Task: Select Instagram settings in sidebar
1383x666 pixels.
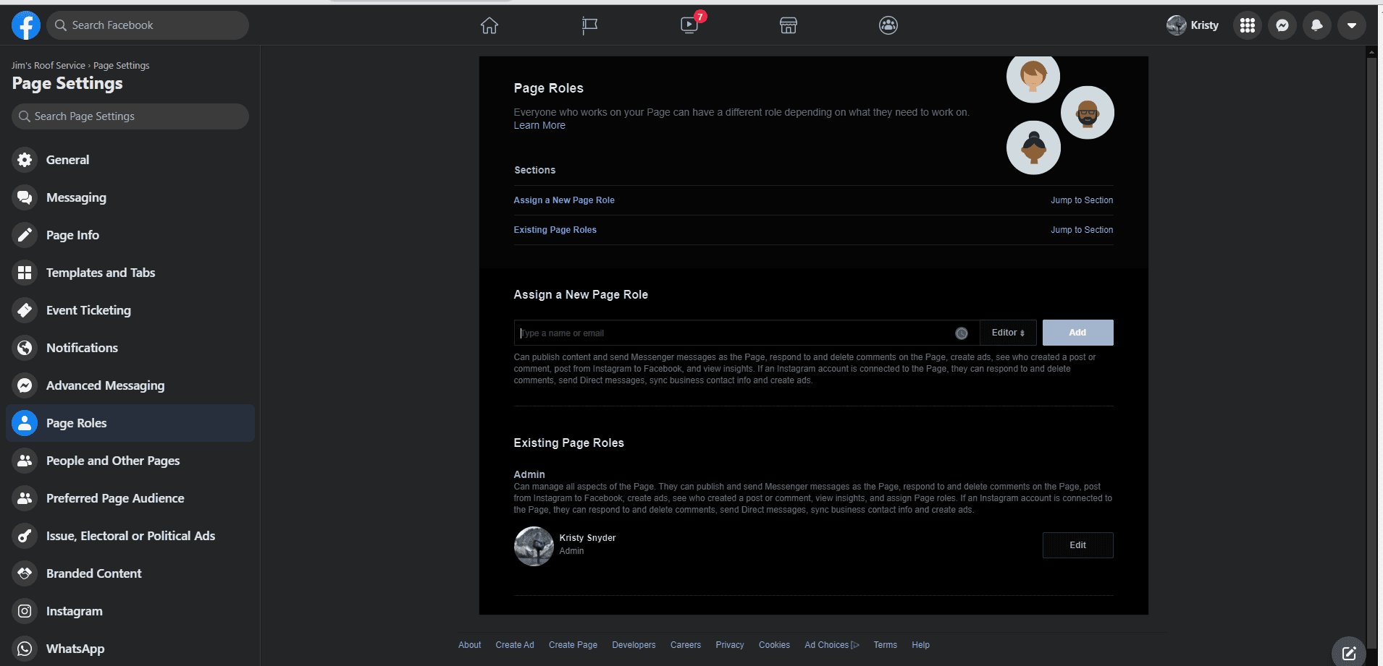Action: click(74, 611)
